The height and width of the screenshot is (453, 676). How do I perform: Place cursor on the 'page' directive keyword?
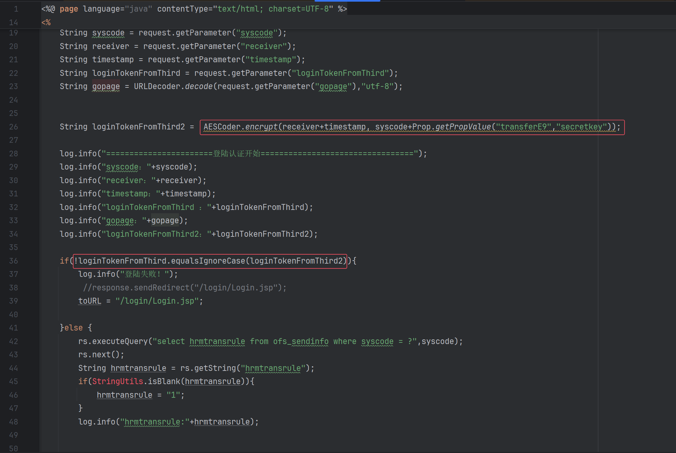69,9
